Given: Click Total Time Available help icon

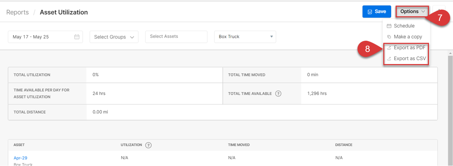Looking at the screenshot, I should click(x=278, y=94).
